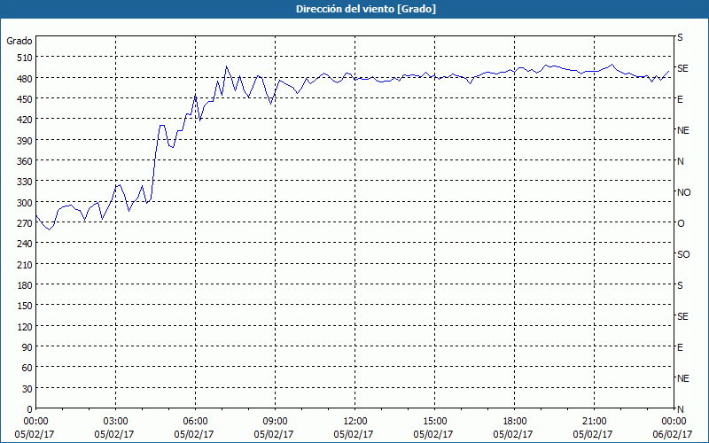Screen dimensions: 709x443
Task: Click the time label 12:00
Action: point(355,422)
